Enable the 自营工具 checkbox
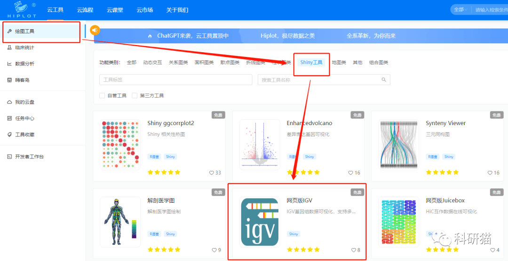The height and width of the screenshot is (261, 508). click(102, 96)
